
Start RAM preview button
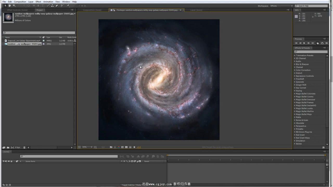(326, 43)
